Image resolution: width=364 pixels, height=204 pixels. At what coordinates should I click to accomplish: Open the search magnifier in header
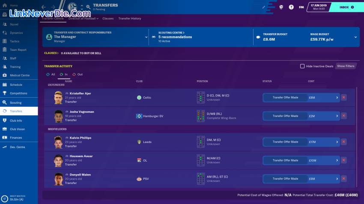[88, 7]
